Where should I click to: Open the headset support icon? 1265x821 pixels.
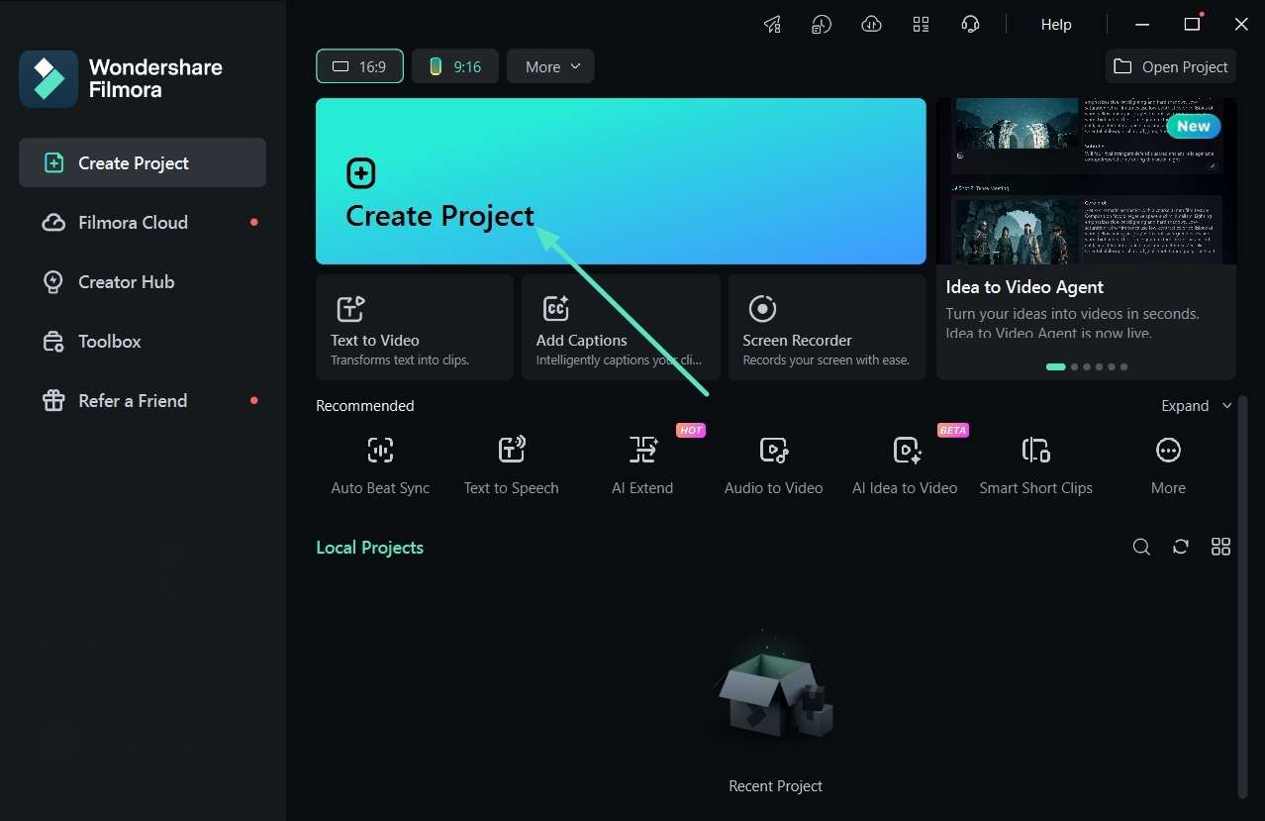(971, 24)
